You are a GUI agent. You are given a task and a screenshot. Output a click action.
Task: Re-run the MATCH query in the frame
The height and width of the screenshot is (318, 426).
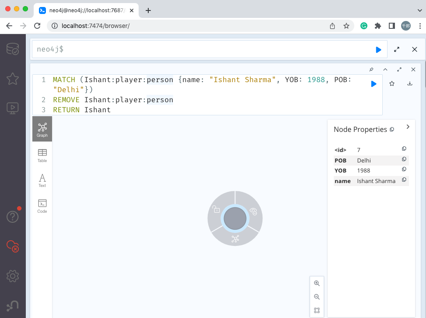point(374,84)
